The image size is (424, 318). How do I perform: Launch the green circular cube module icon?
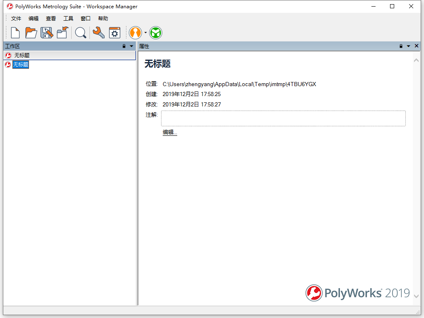[x=156, y=33]
